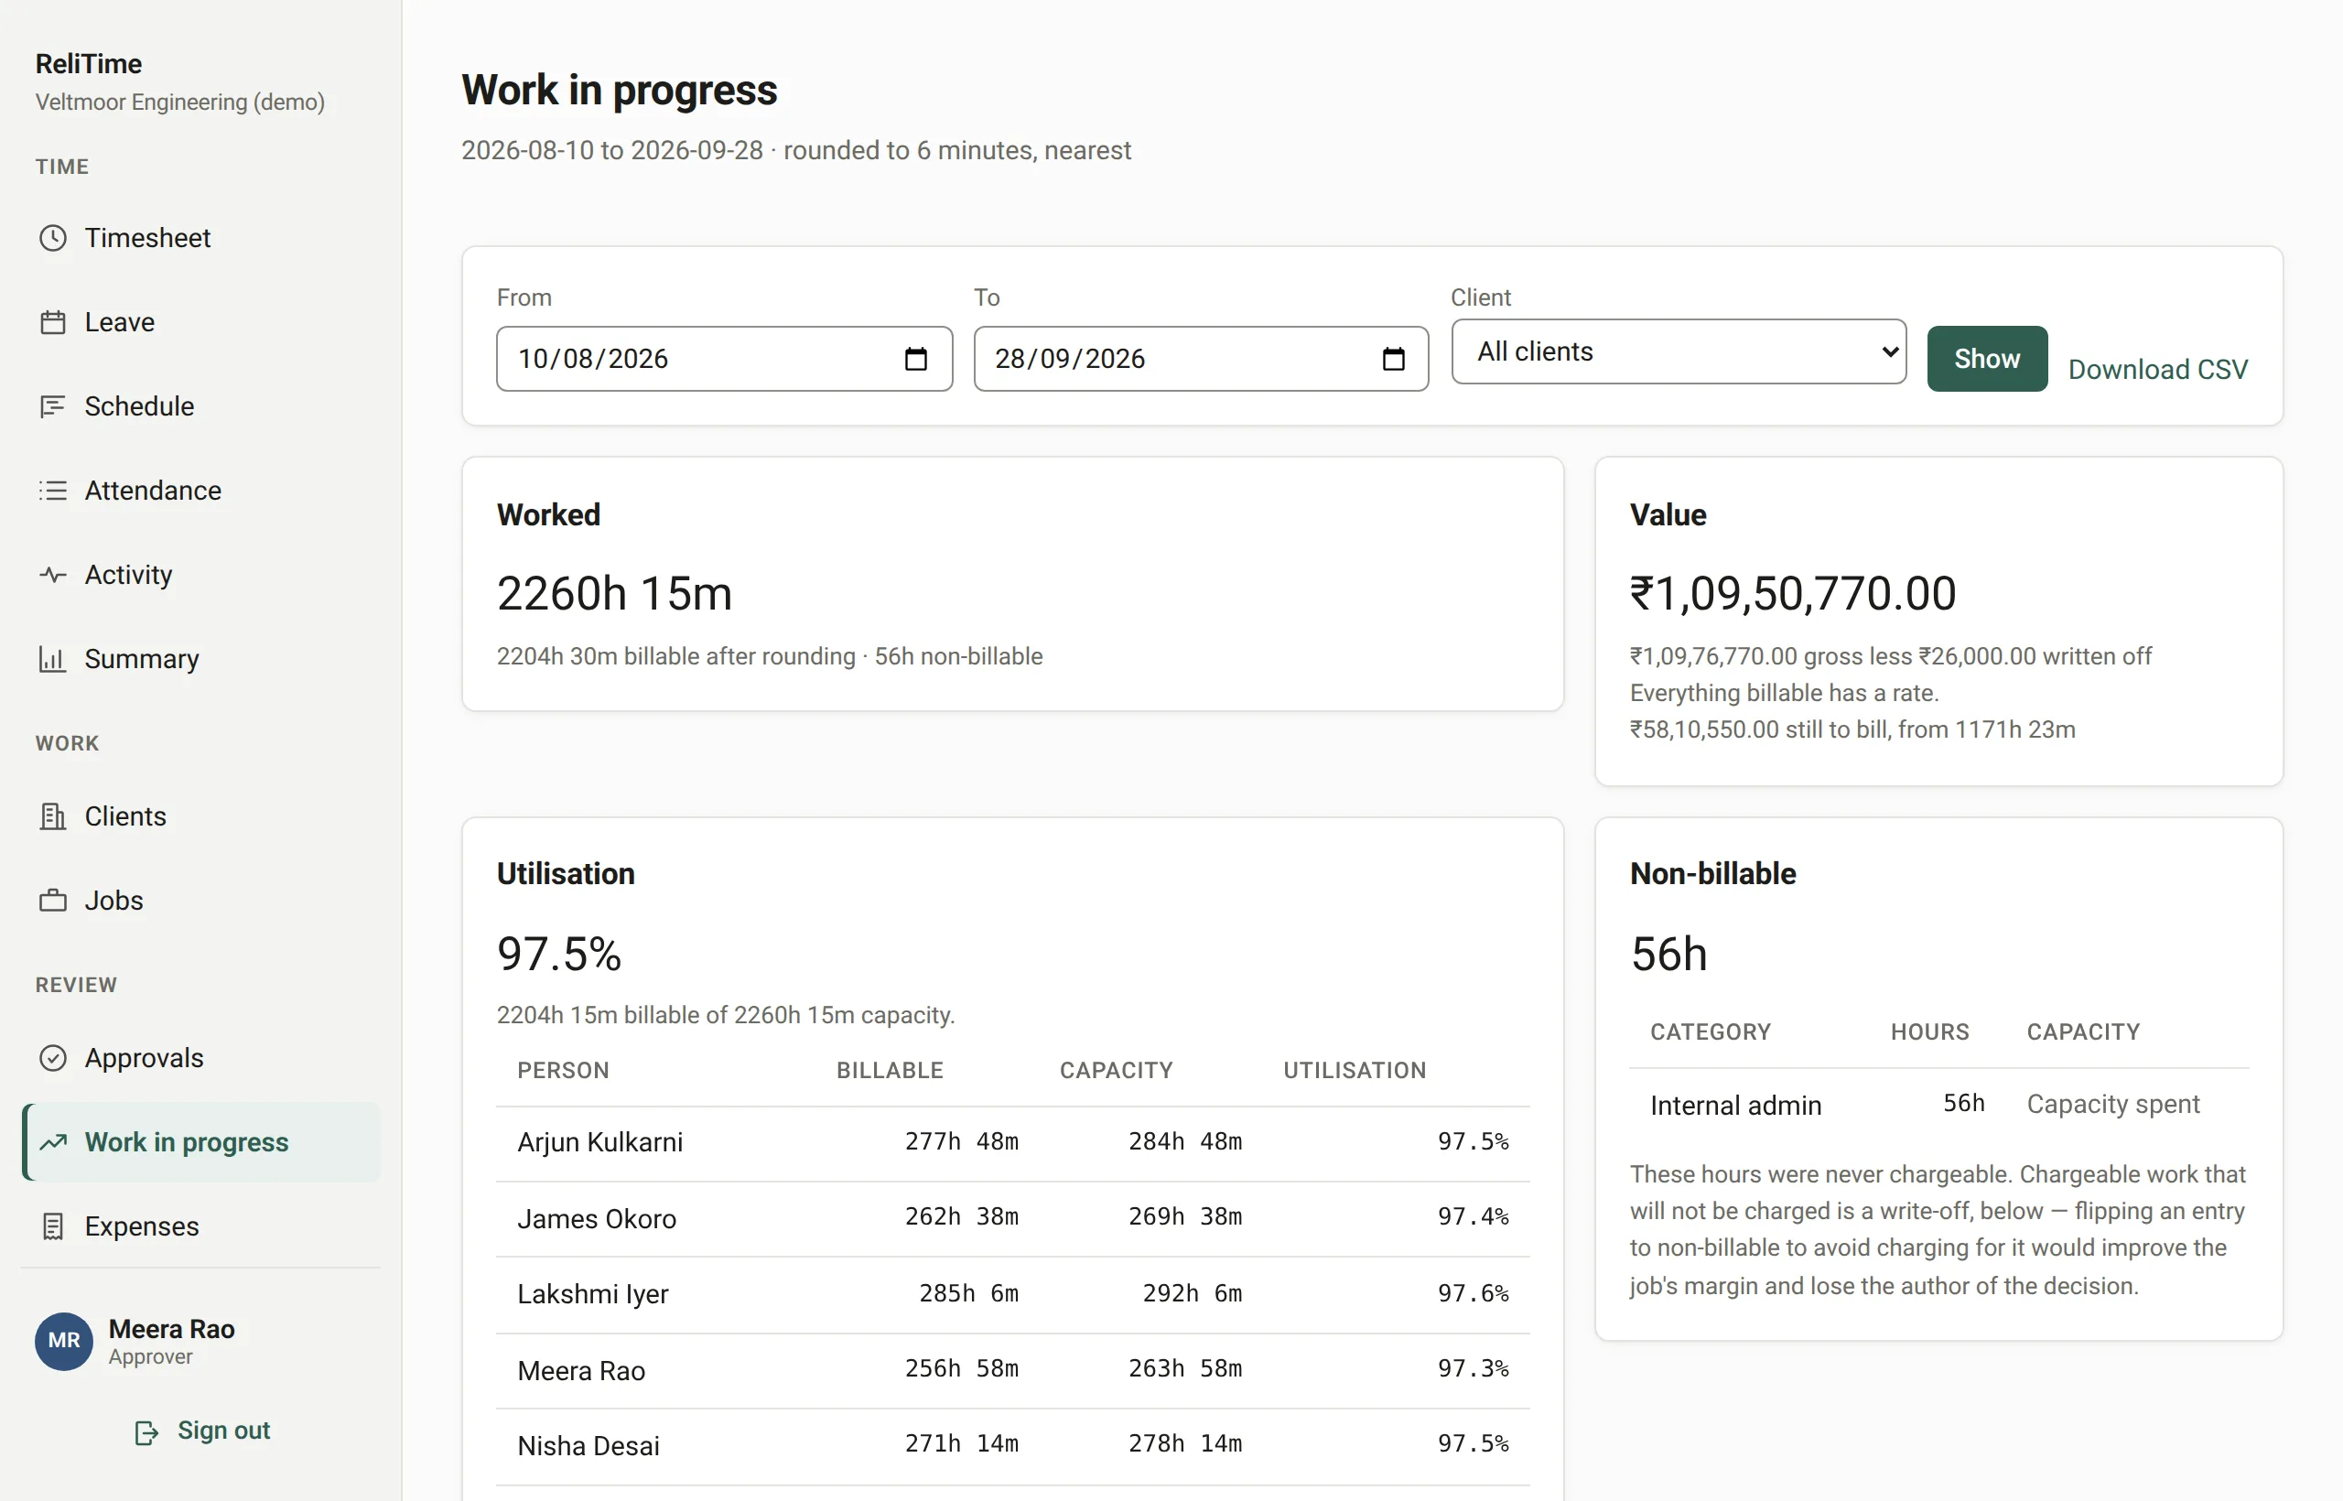The image size is (2343, 1501).
Task: Click the Meera Rao profile name
Action: pyautogui.click(x=171, y=1329)
